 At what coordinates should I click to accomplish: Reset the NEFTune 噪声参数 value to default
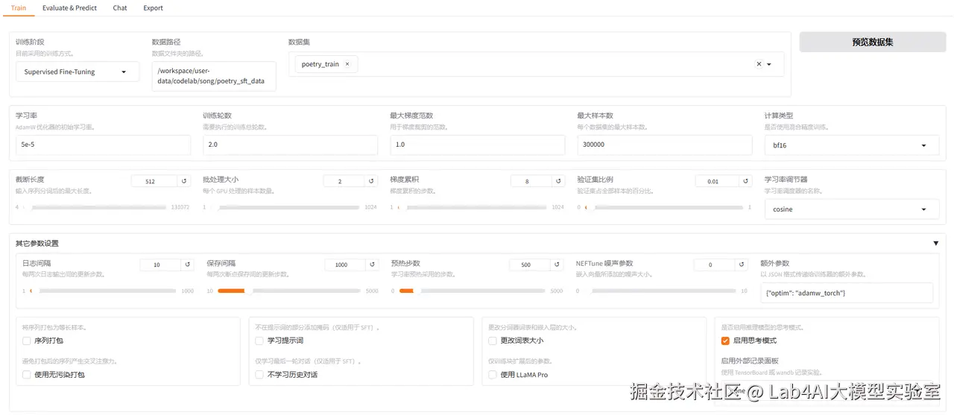click(742, 264)
